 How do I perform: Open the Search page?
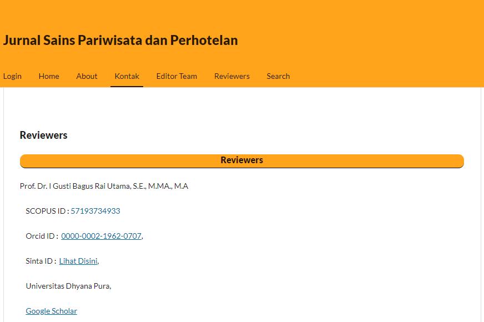[278, 76]
